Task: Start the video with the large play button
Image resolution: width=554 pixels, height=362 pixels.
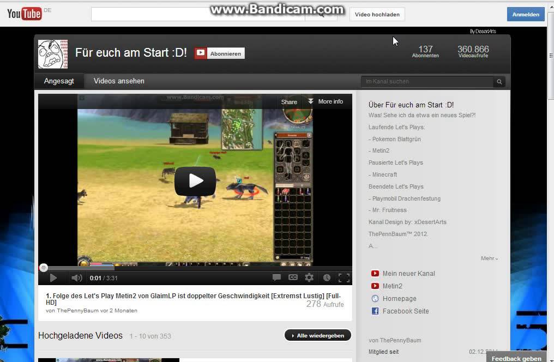Action: 195,181
